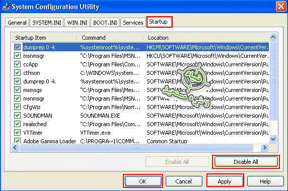Toggle the realsched startup checkbox

(17, 124)
